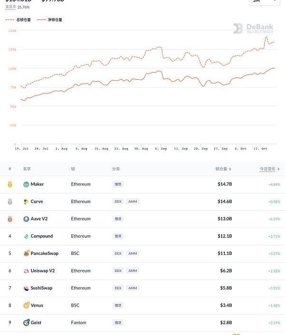Screen dimensions: 285x335
Task: Click the Maker protocol logo icon
Action: pyautogui.click(x=26, y=184)
